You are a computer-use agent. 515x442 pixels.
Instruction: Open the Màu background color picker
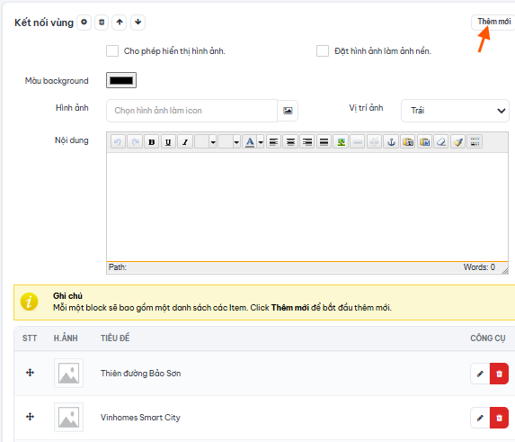(x=121, y=80)
